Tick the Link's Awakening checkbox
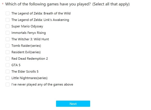 (x=8, y=20)
